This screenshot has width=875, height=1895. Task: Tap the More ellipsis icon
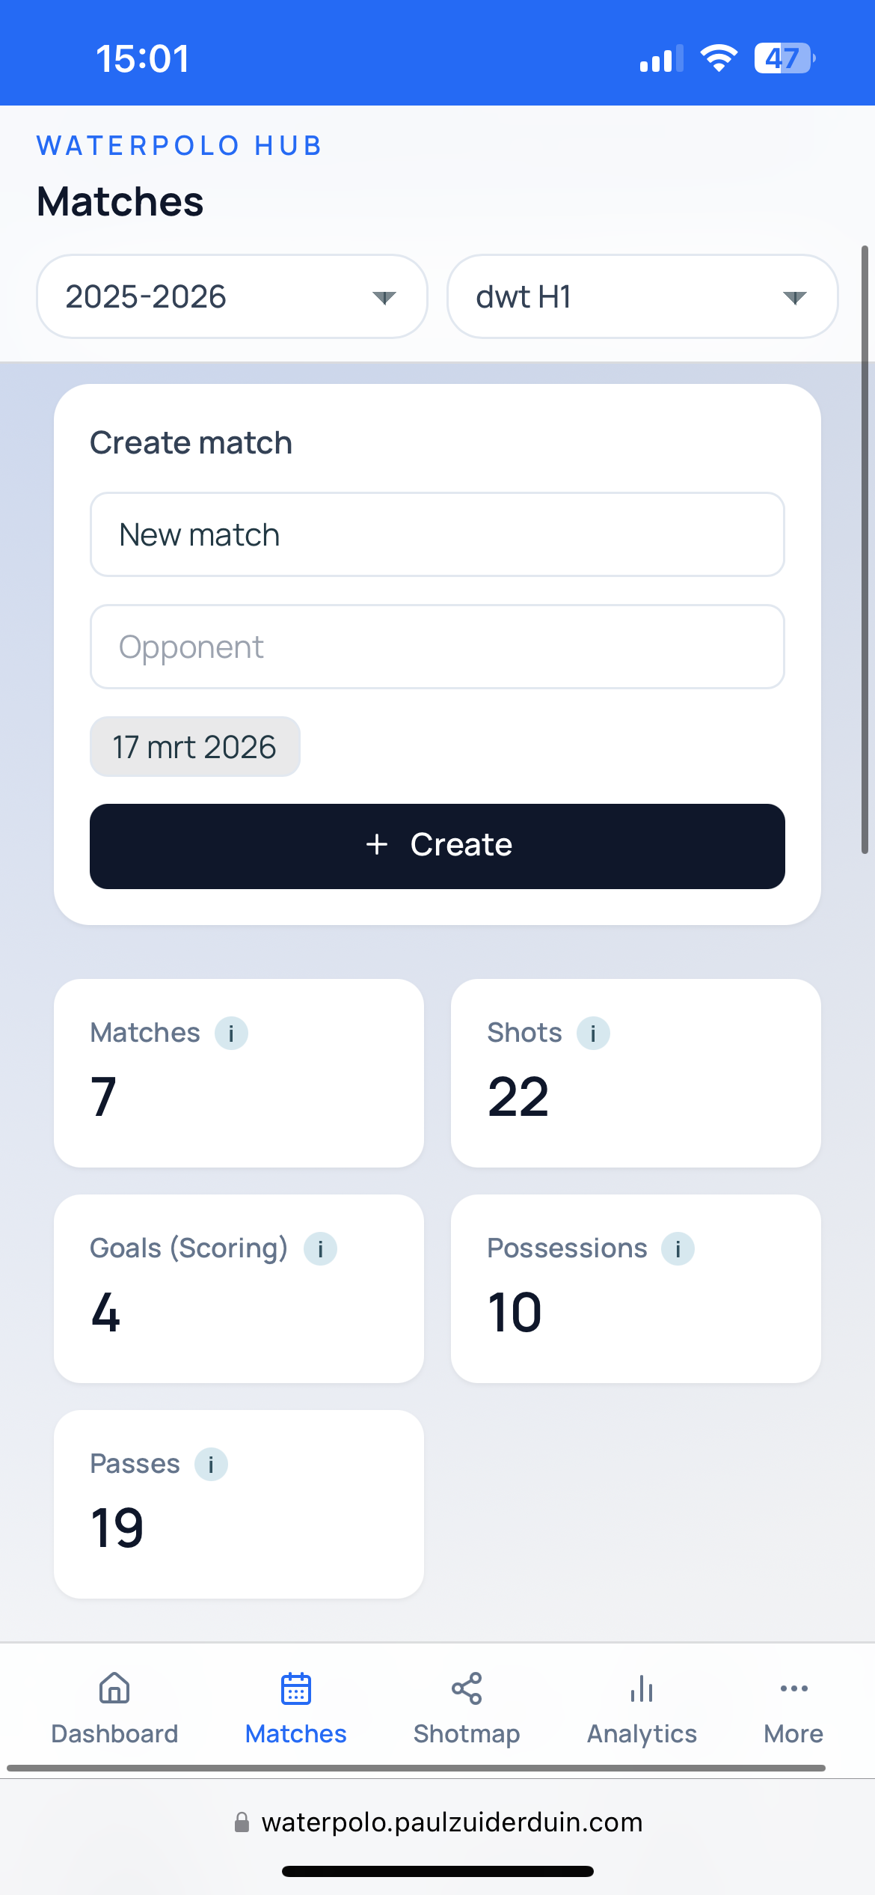tap(792, 1688)
